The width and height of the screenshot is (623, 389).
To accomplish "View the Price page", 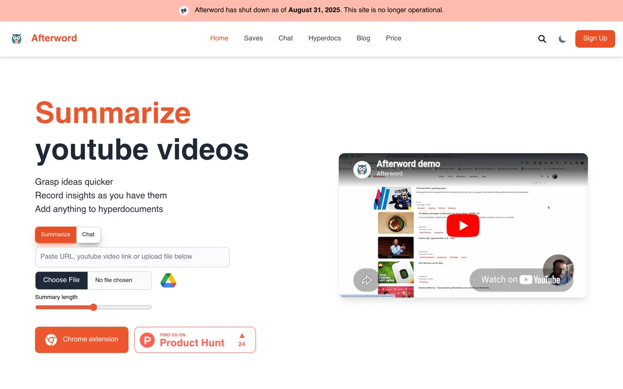I will pyautogui.click(x=394, y=38).
